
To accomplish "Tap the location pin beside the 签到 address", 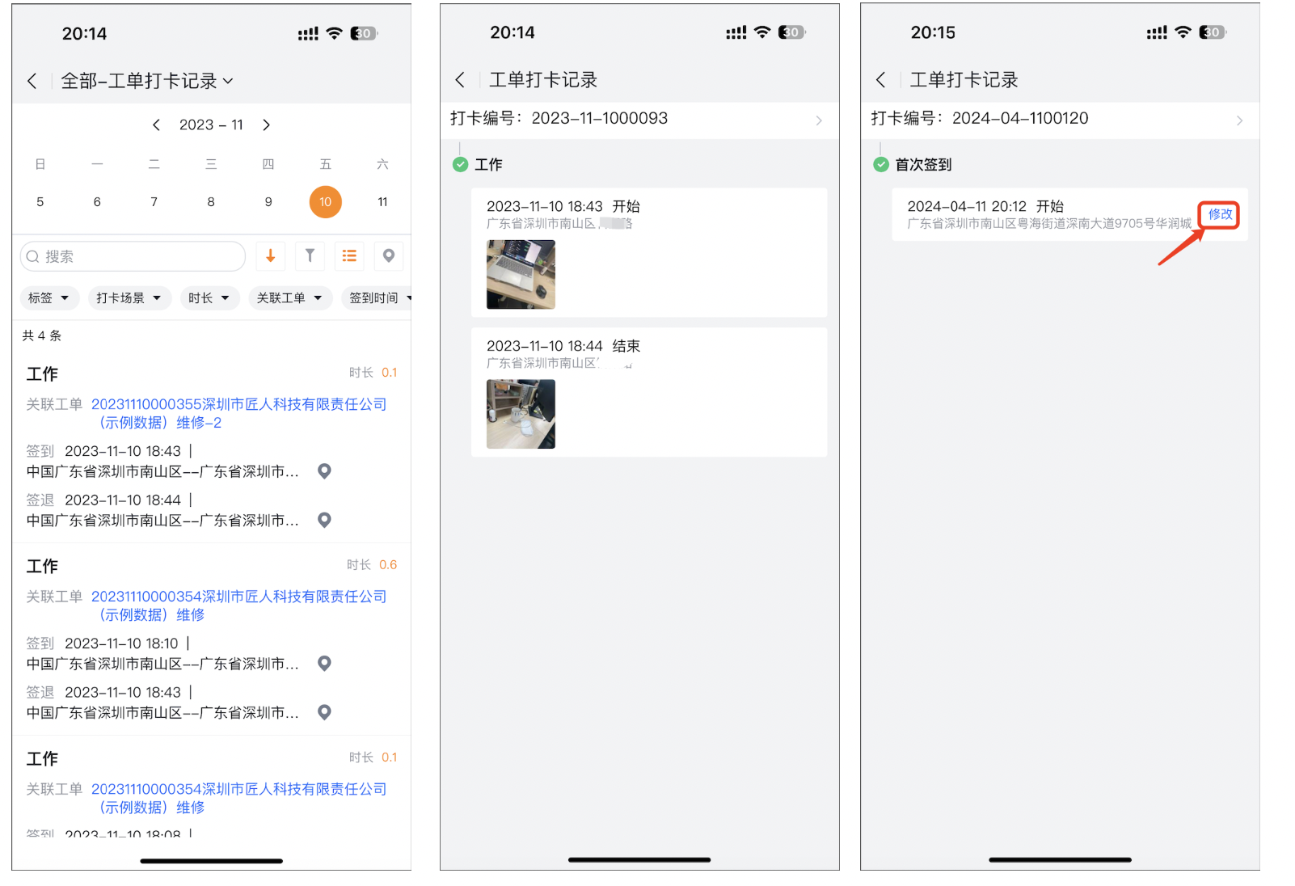I will (x=324, y=471).
